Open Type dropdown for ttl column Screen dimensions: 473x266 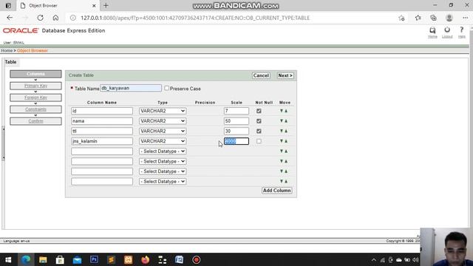[163, 132]
